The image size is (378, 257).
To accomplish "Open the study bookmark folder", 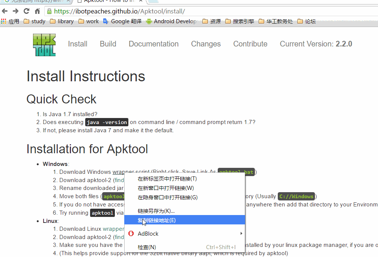I will pyautogui.click(x=35, y=21).
